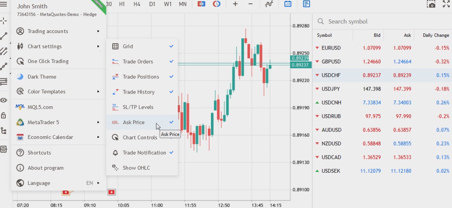Image resolution: width=452 pixels, height=208 pixels.
Task: Sort by the Symbol column header
Action: pyautogui.click(x=324, y=35)
